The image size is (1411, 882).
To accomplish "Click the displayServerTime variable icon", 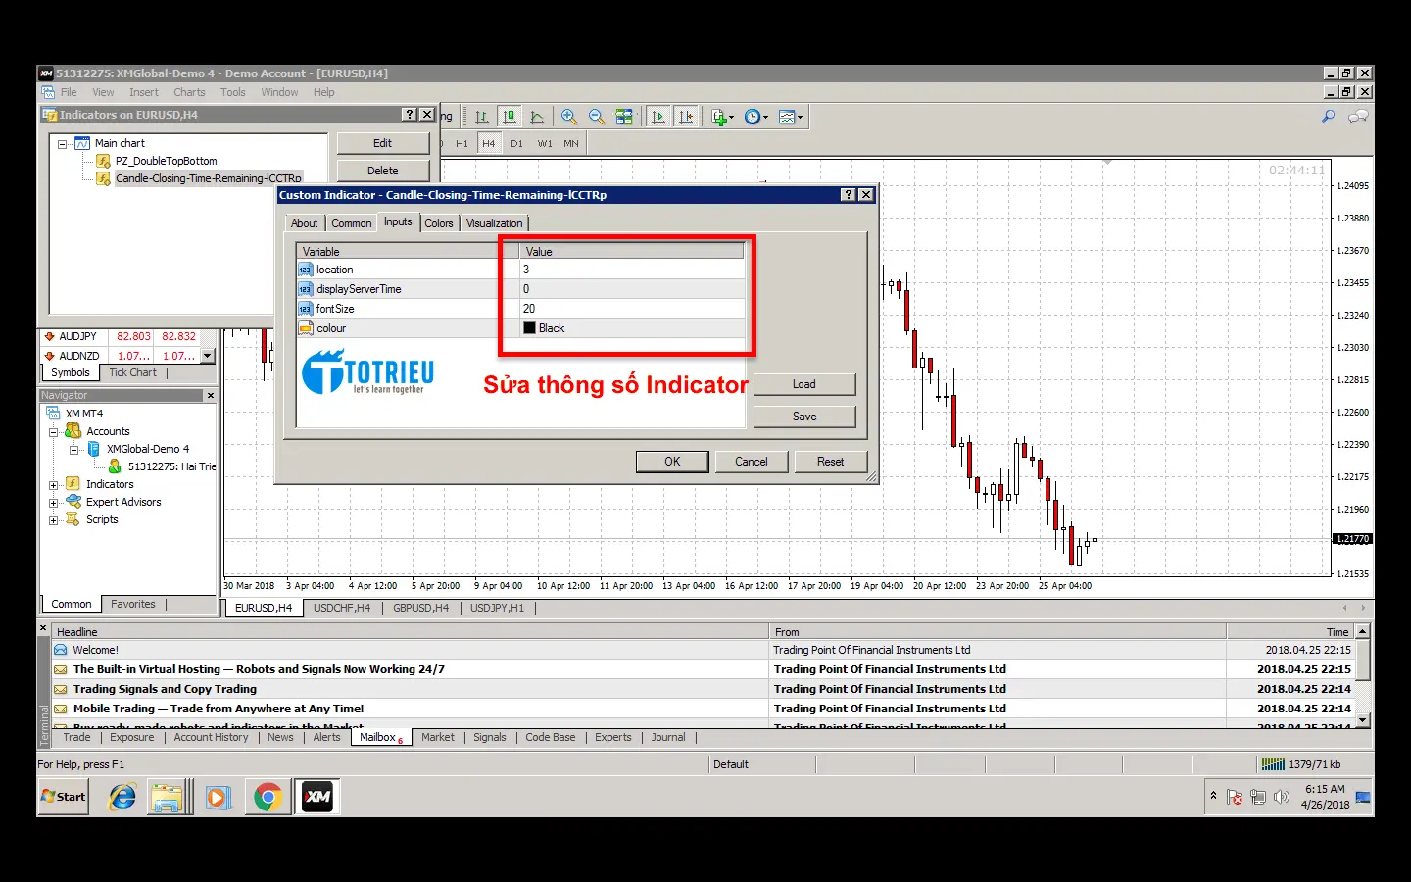I will click(x=305, y=289).
